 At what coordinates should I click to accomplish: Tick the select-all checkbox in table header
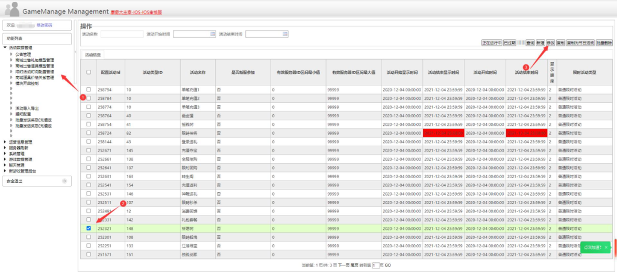(89, 72)
